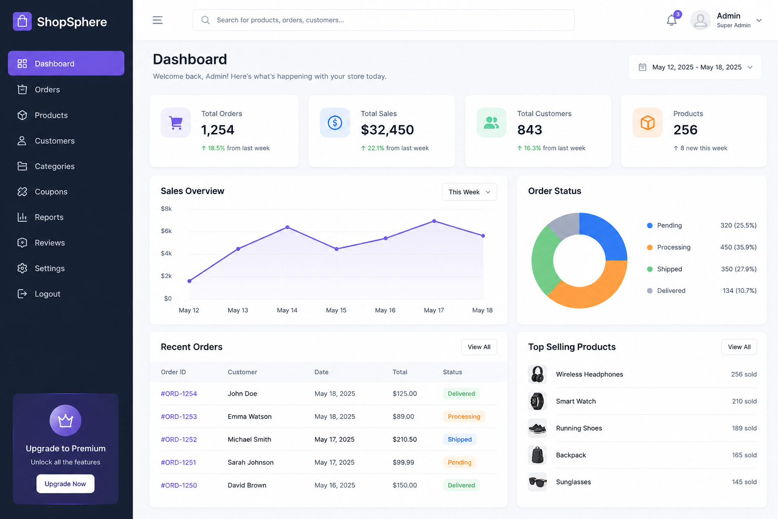
Task: Click the crown icon in Upgrade card
Action: tap(65, 420)
